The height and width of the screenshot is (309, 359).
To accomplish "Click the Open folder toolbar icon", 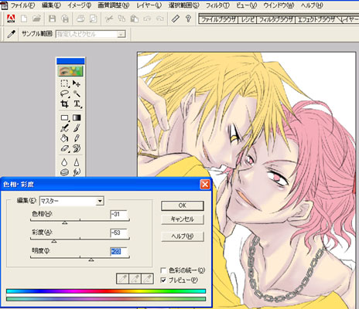I will tap(36, 19).
